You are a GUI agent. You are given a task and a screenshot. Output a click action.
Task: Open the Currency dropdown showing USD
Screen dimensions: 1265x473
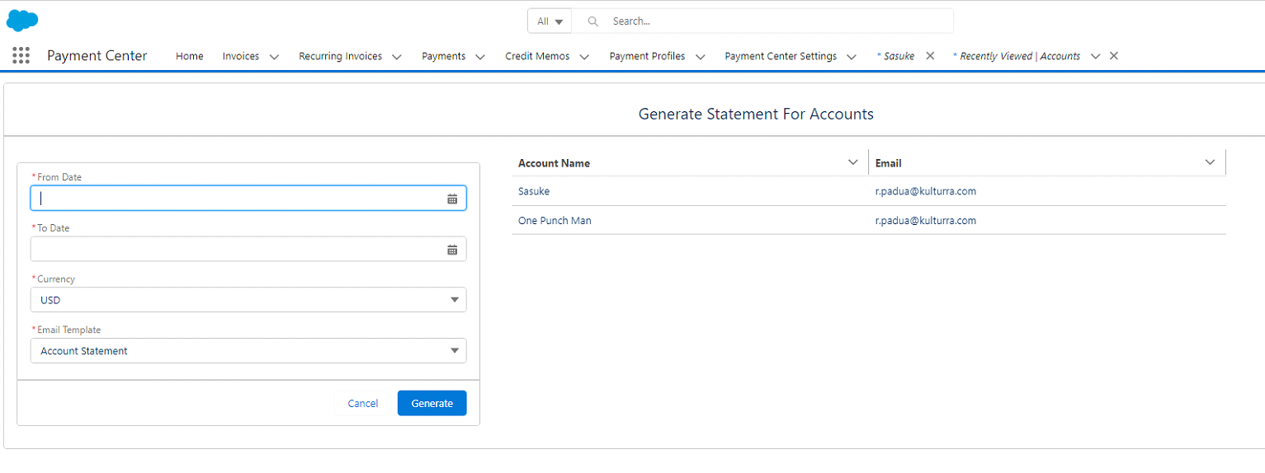tap(248, 300)
